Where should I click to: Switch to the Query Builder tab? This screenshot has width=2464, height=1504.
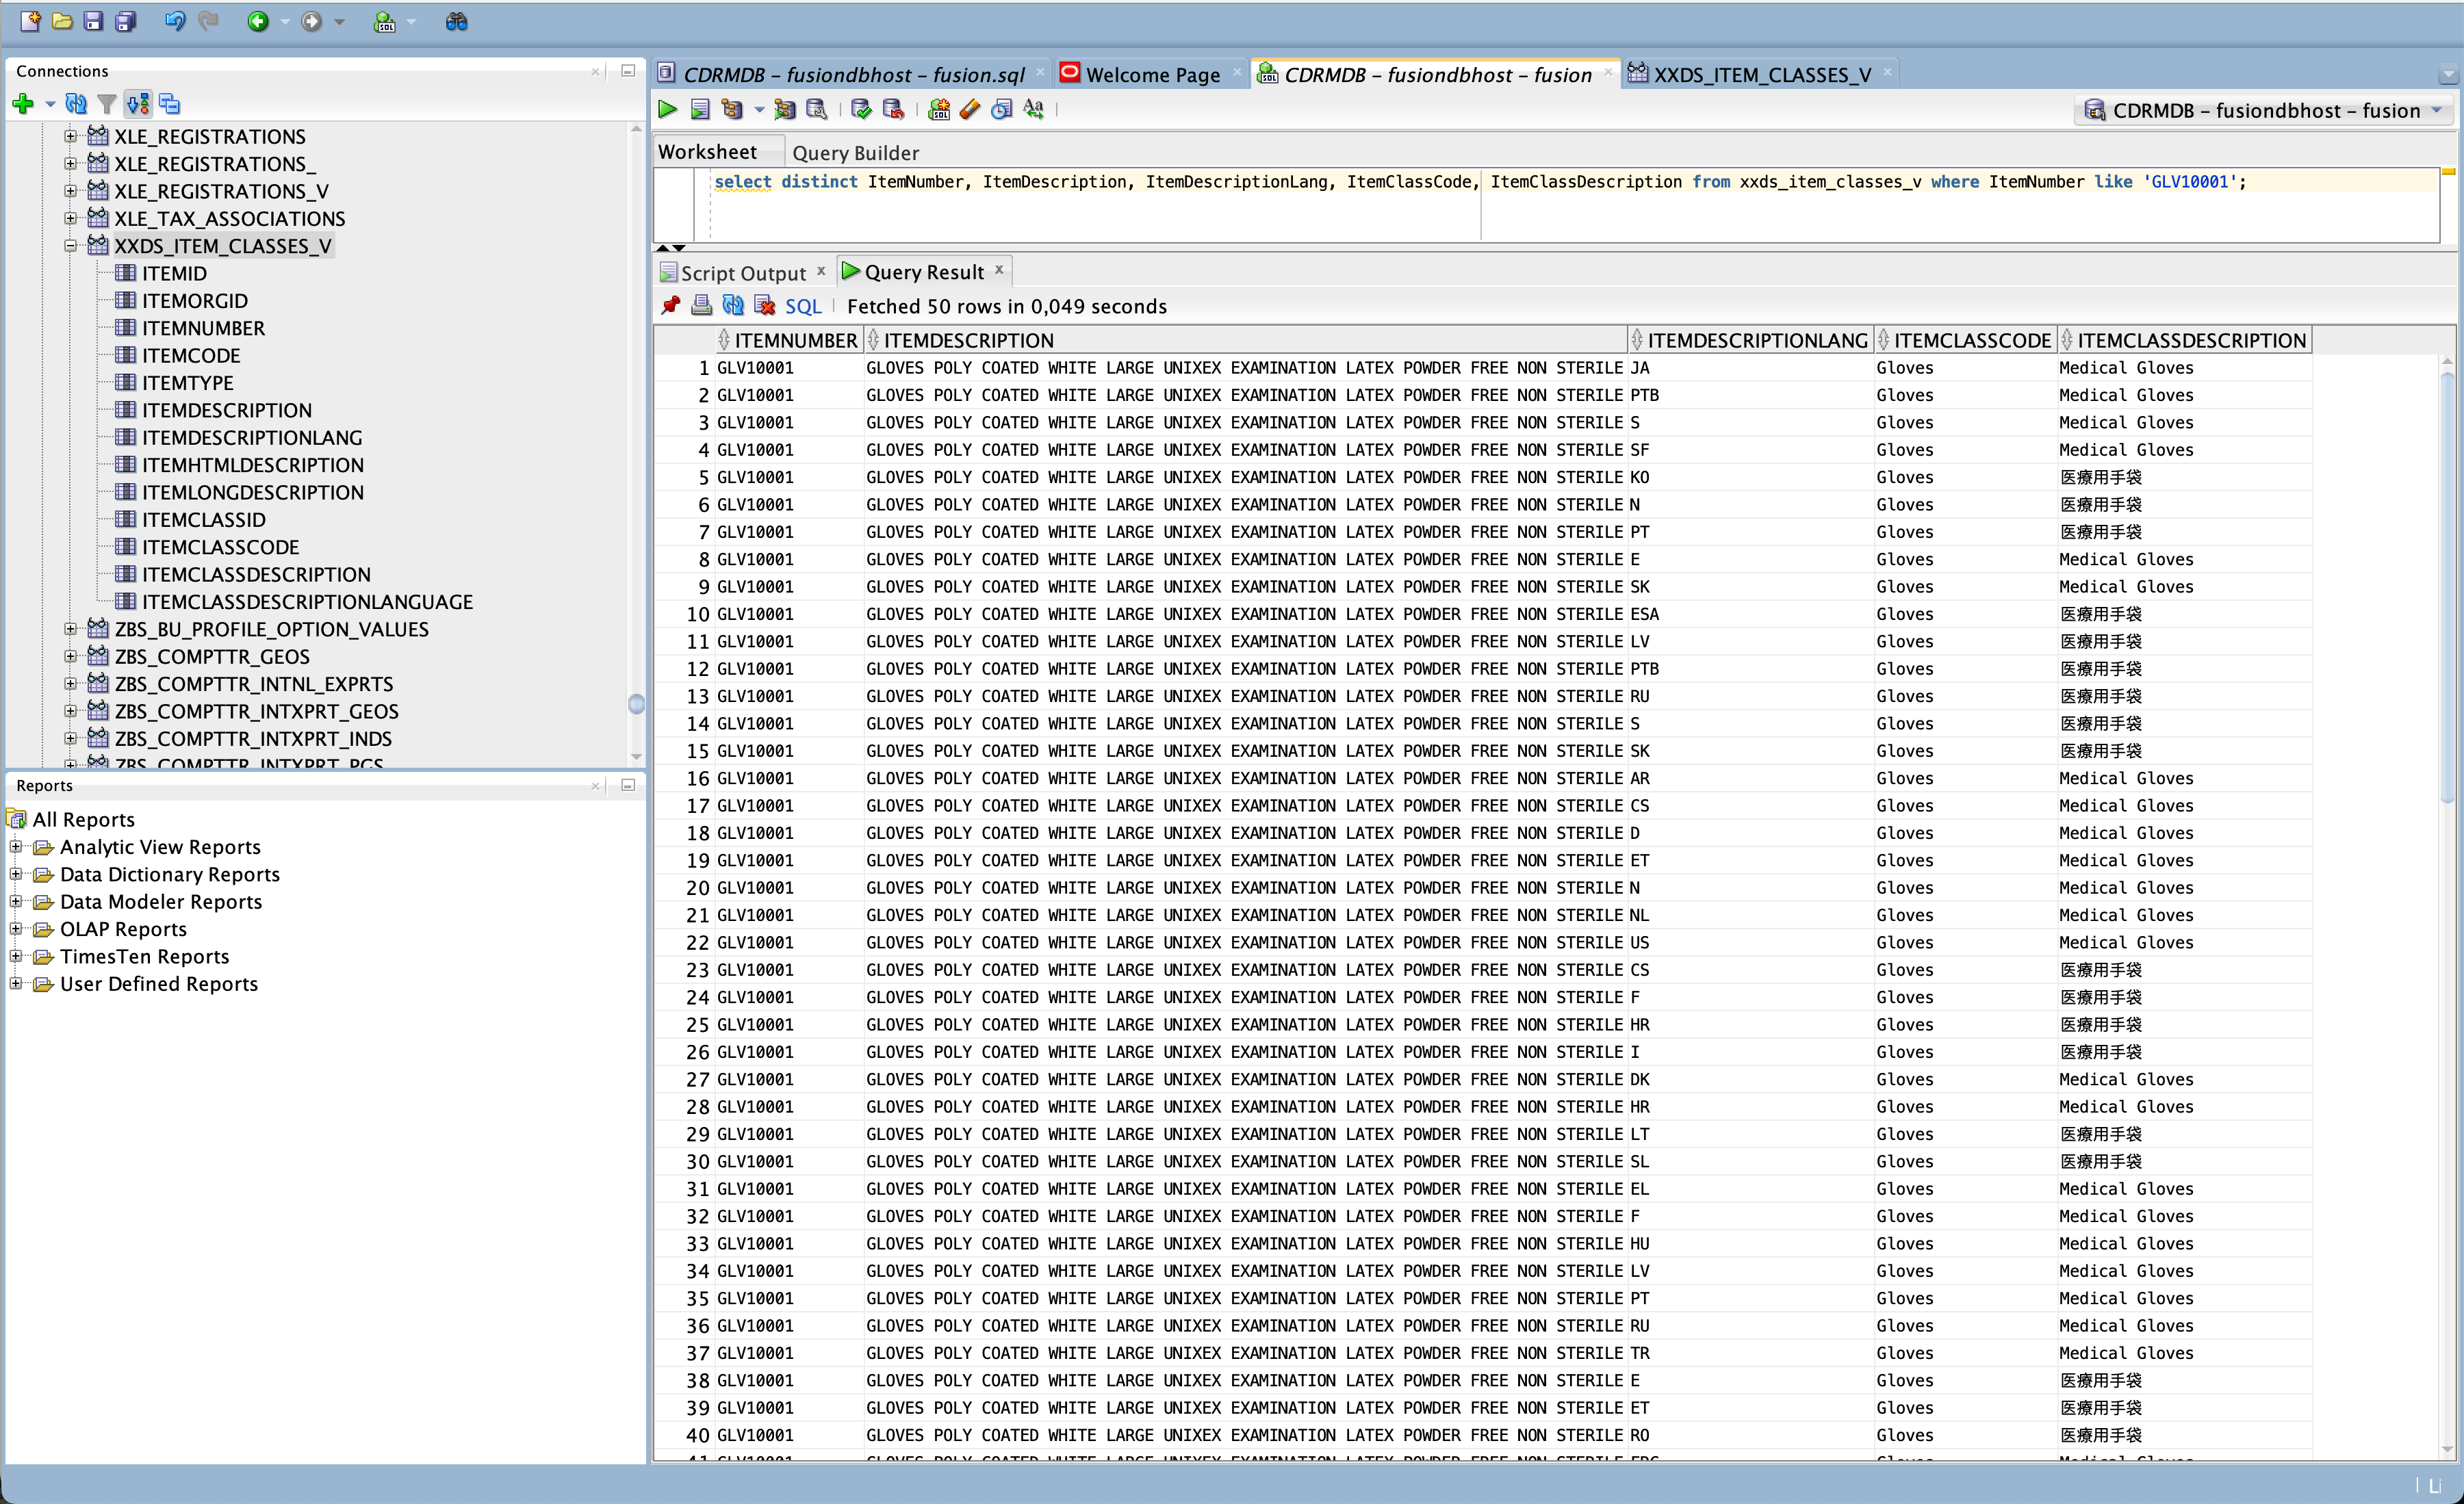click(x=855, y=152)
